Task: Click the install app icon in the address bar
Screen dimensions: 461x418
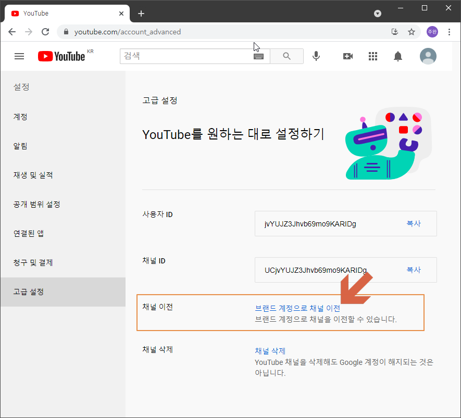Action: [394, 32]
